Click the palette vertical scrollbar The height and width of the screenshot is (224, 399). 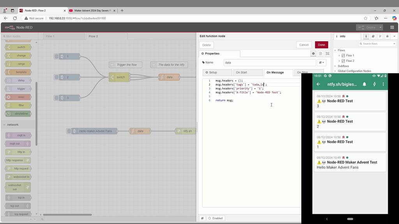coord(36,114)
